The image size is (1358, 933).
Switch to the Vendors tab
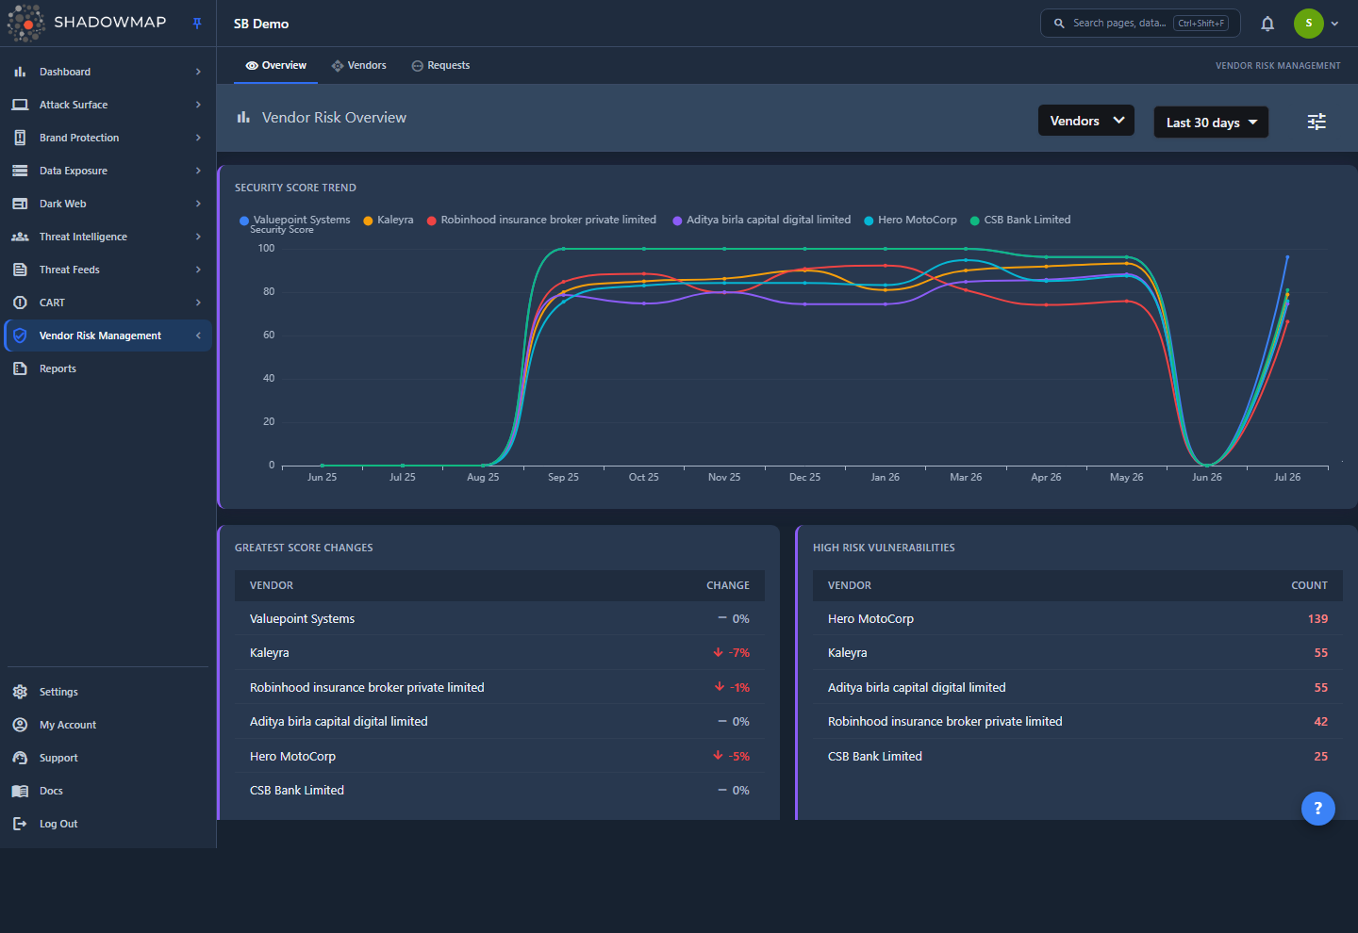click(358, 65)
